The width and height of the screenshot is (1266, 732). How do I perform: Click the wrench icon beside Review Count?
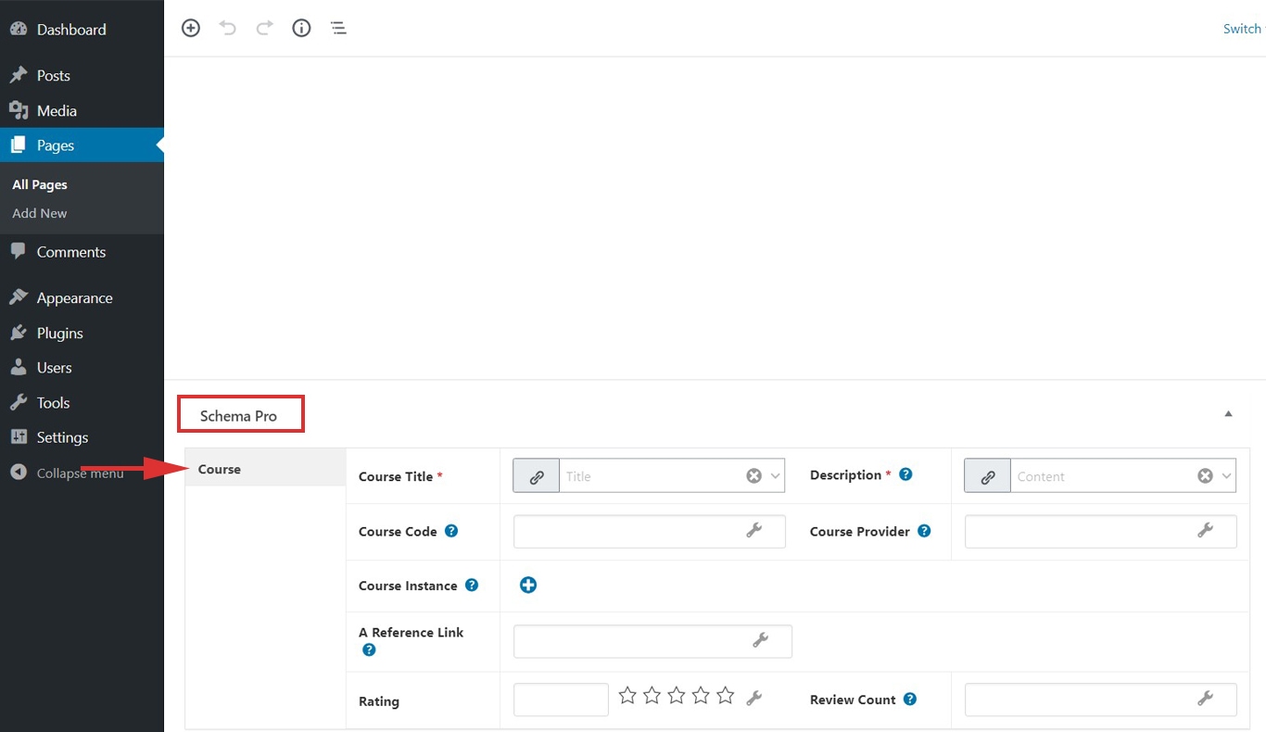tap(1206, 700)
